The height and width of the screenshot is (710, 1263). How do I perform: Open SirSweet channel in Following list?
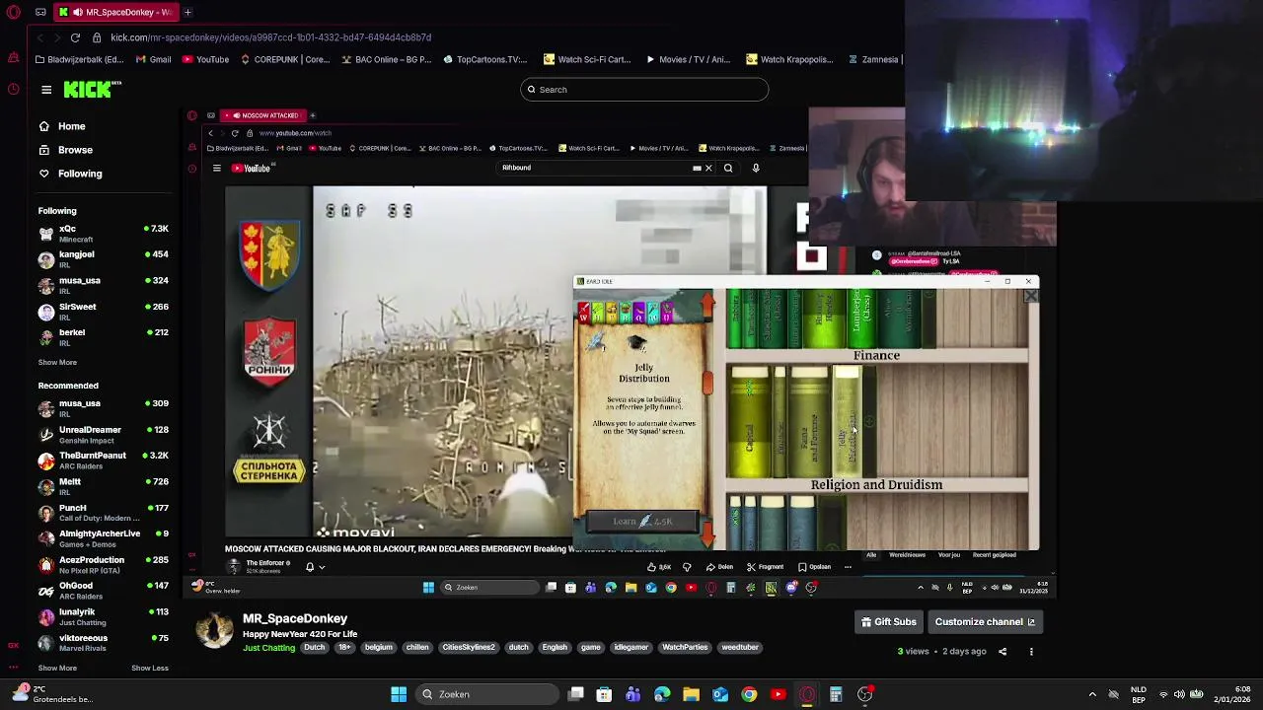coord(104,311)
